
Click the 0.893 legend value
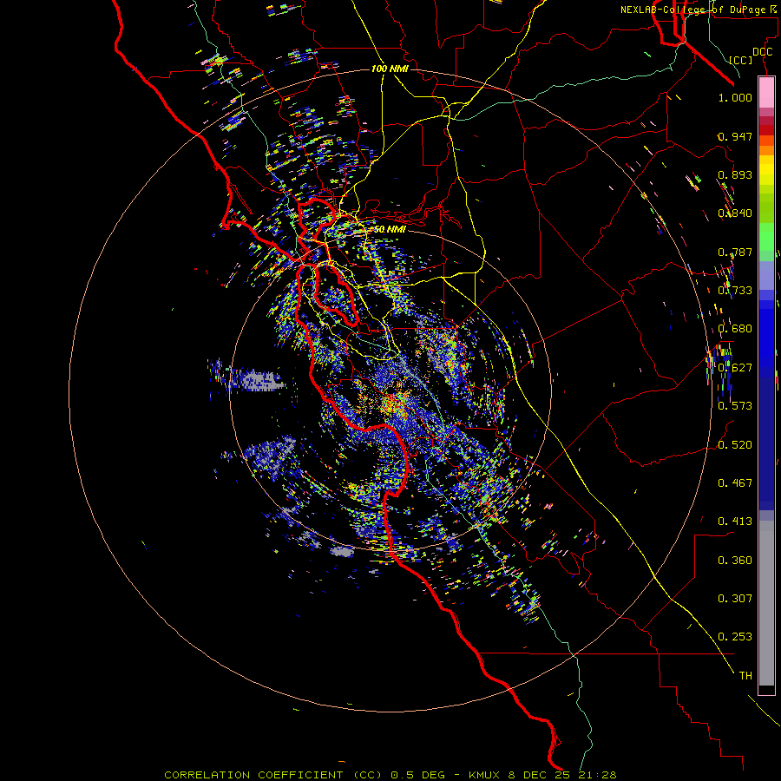[x=735, y=174]
